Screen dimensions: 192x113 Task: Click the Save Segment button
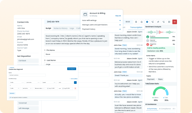72,69
